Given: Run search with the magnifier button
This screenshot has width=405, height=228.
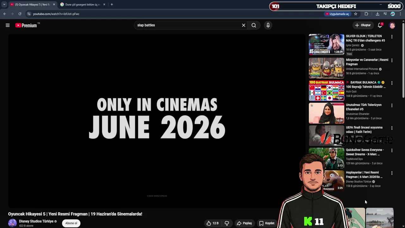Looking at the screenshot, I should [254, 25].
